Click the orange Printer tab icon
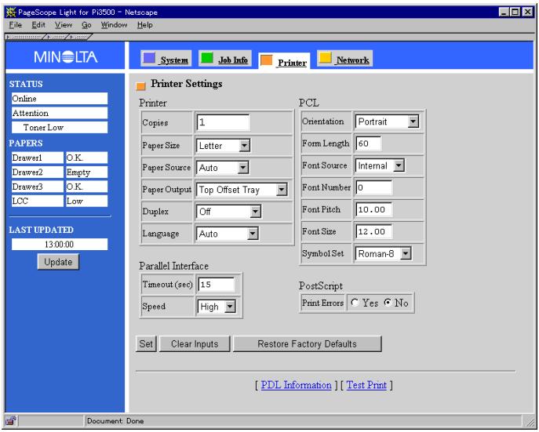 click(x=267, y=60)
